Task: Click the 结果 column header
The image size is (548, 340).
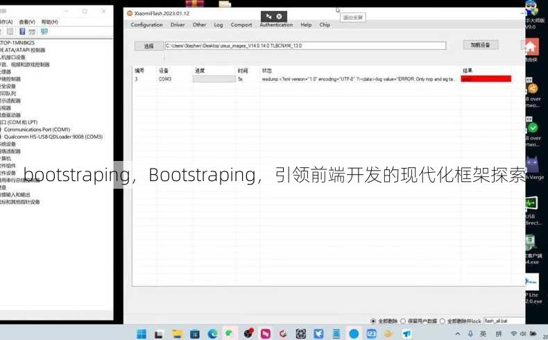Action: pyautogui.click(x=468, y=71)
